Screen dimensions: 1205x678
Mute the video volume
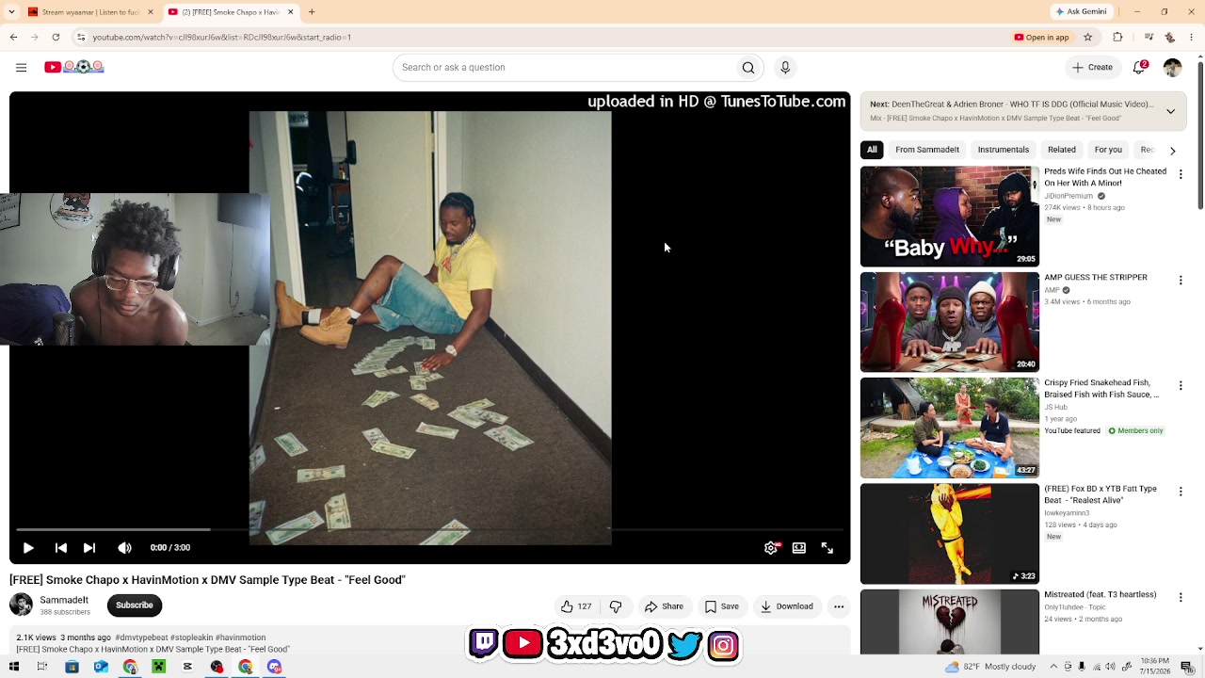124,548
